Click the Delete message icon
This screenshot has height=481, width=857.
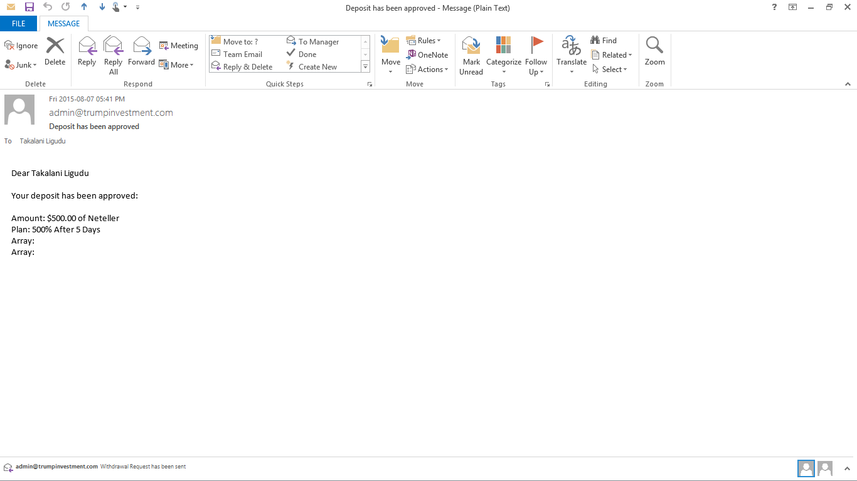click(x=55, y=51)
